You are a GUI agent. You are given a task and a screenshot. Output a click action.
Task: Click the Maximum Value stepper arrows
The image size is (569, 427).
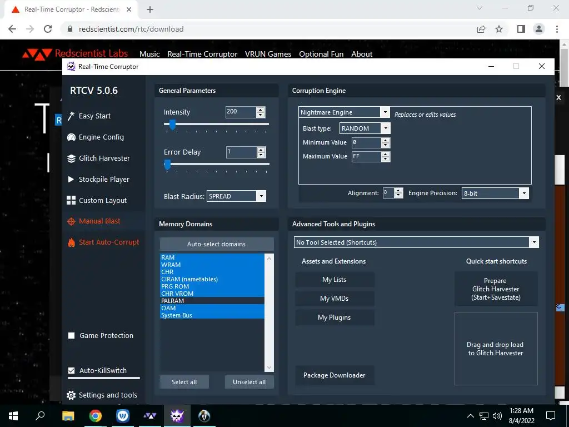pyautogui.click(x=386, y=156)
